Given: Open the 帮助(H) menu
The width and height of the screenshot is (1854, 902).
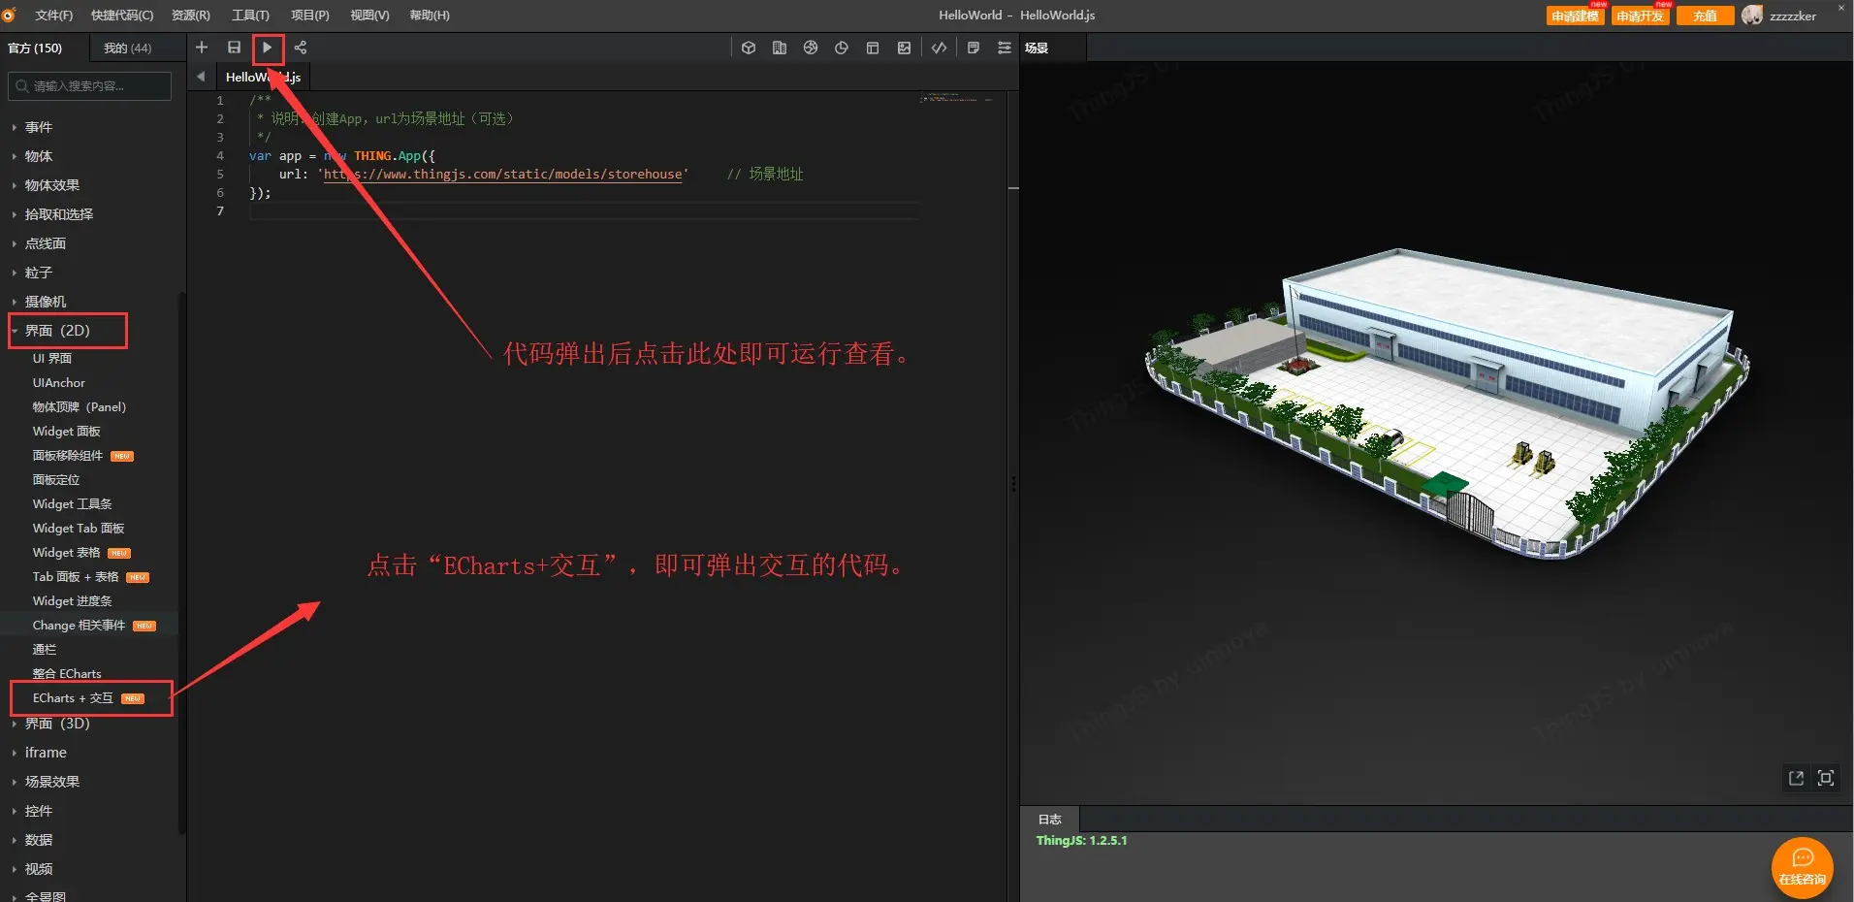Looking at the screenshot, I should tap(430, 16).
